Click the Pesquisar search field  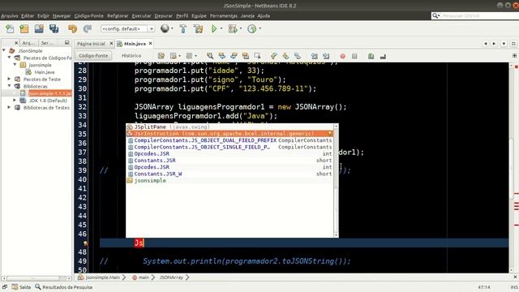coord(475,15)
